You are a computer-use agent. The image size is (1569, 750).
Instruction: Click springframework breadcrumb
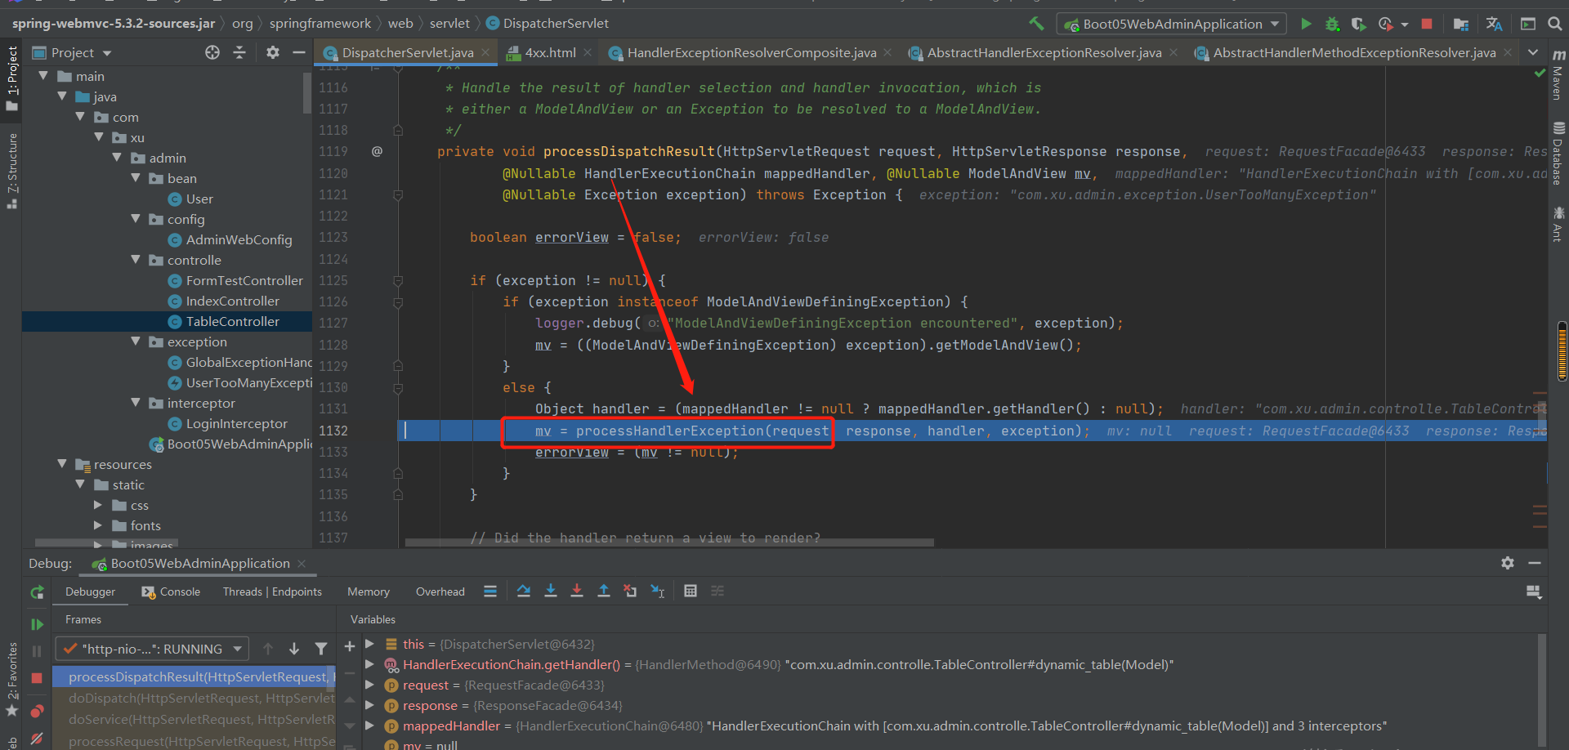(x=320, y=24)
